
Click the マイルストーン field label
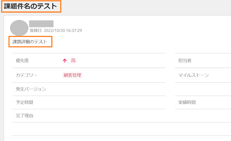click(x=193, y=75)
